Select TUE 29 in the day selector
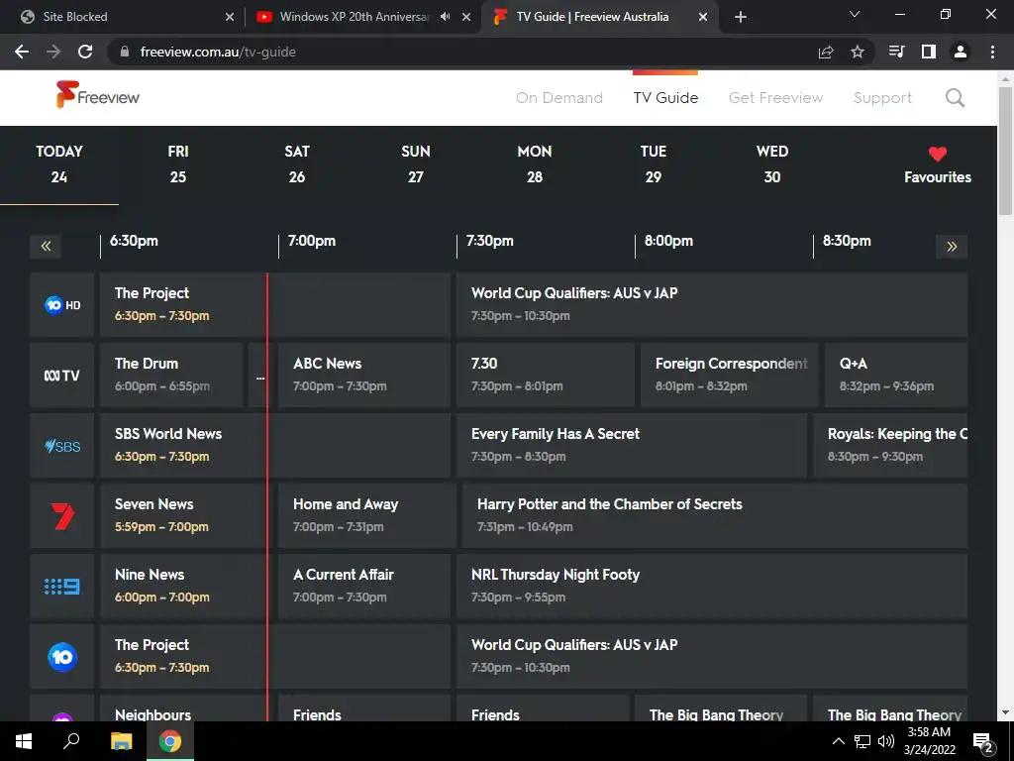 coord(654,163)
